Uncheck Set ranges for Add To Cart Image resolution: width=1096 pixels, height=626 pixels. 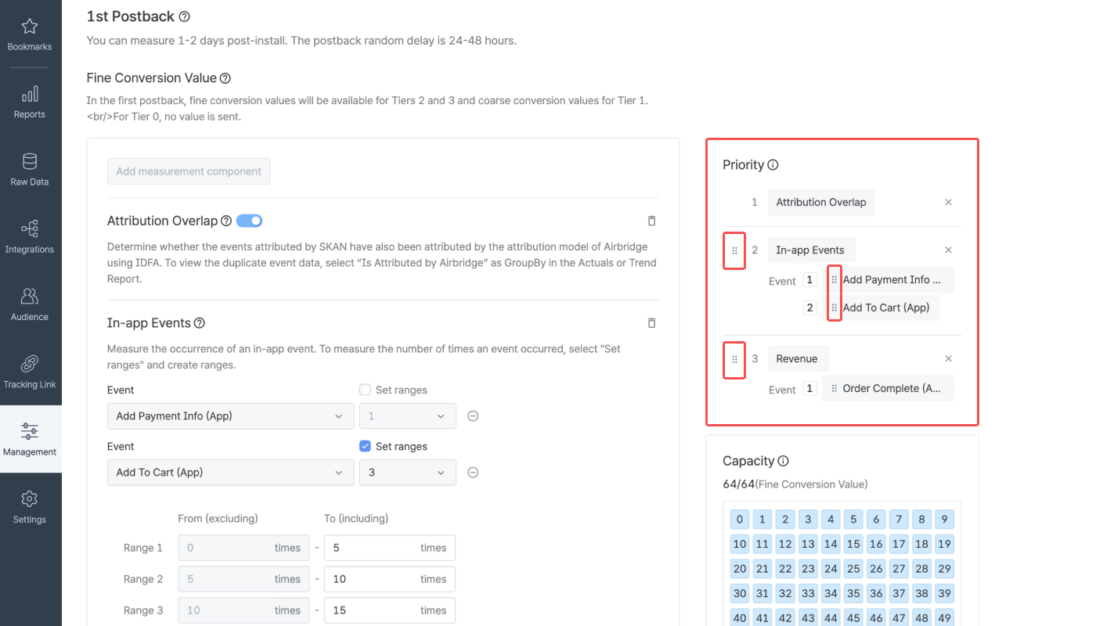pos(365,446)
